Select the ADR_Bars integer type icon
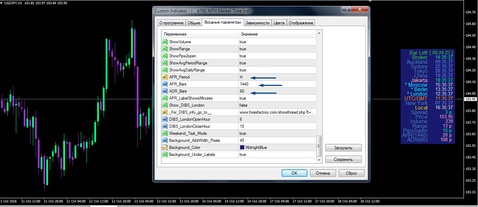The image size is (478, 207). pyautogui.click(x=165, y=91)
